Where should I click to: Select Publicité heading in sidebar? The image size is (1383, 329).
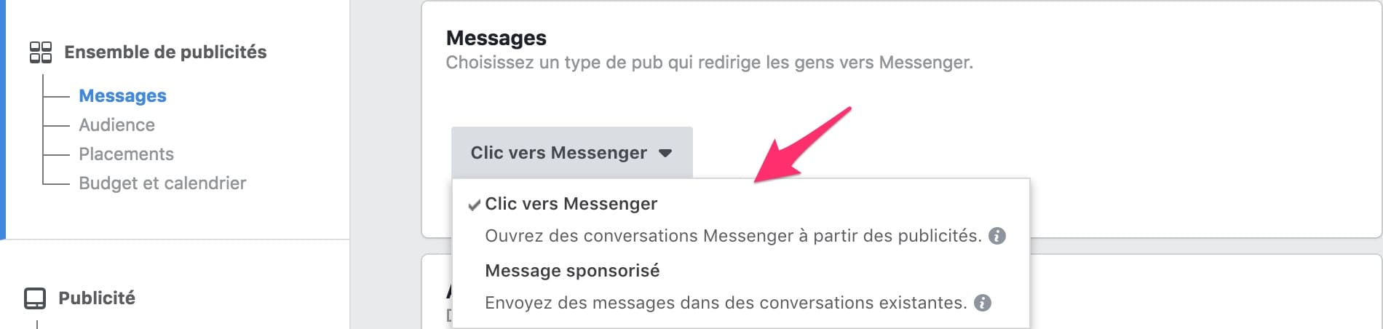(97, 298)
